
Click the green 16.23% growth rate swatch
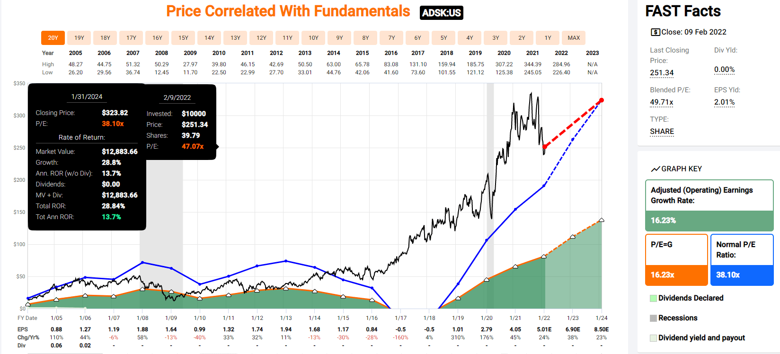[709, 221]
